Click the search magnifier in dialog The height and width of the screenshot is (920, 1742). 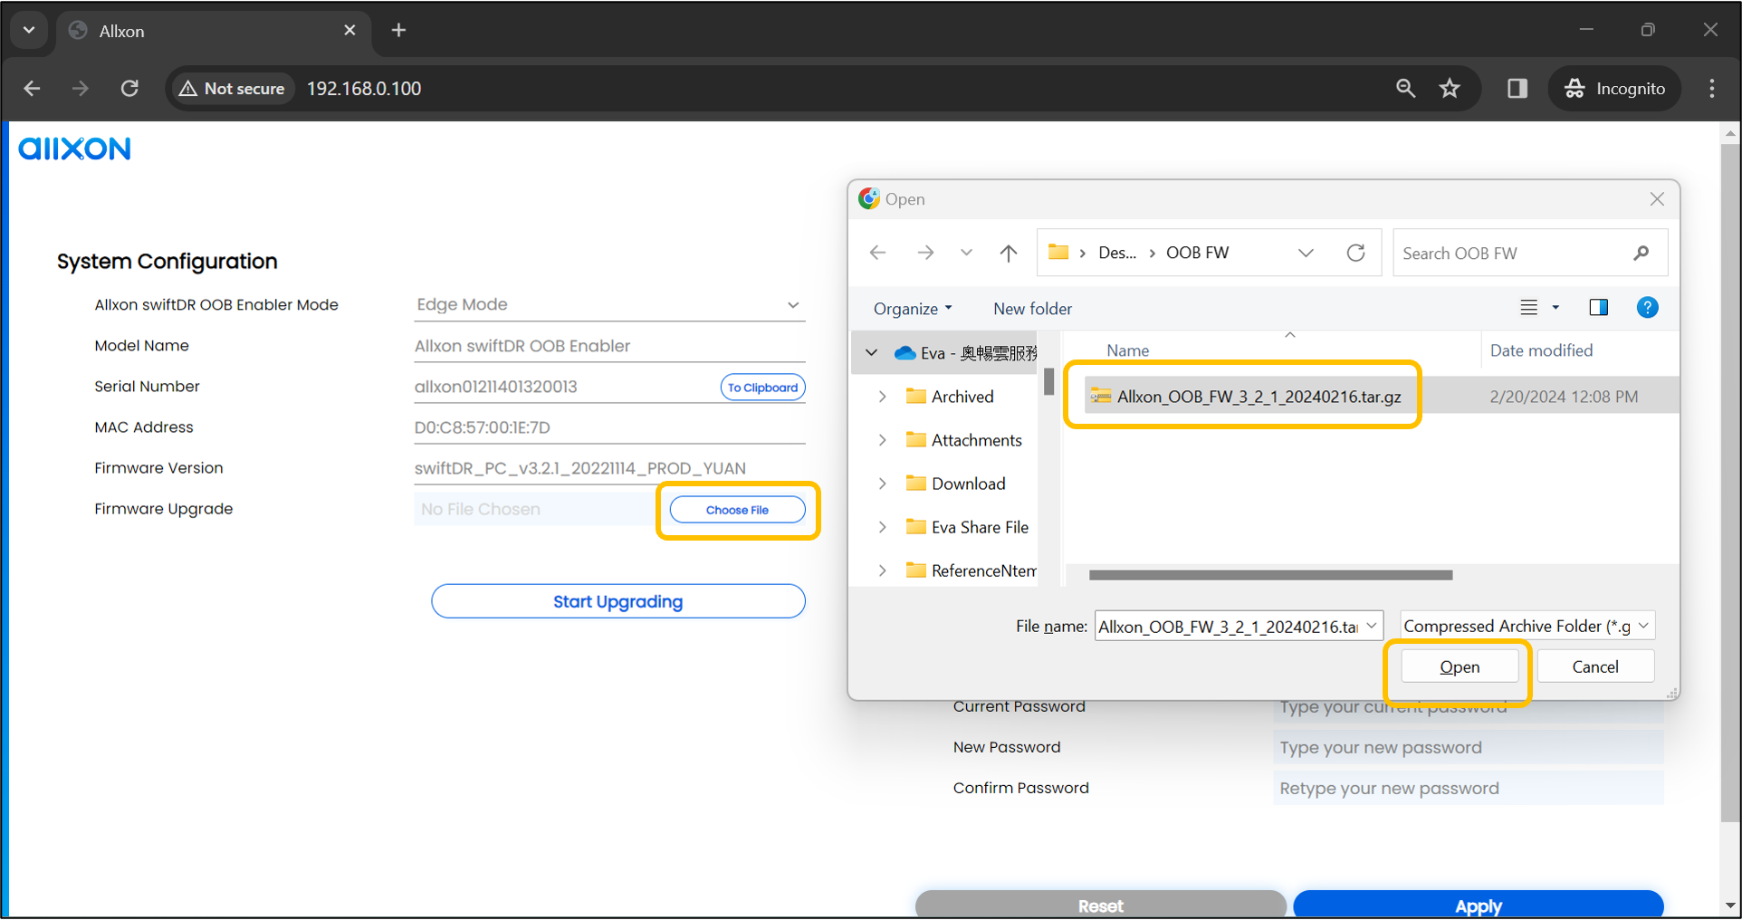coord(1641,253)
